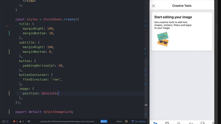The height and width of the screenshot is (124, 221).
Task: Click the word 'absolute' in the position line
Action: [49, 93]
